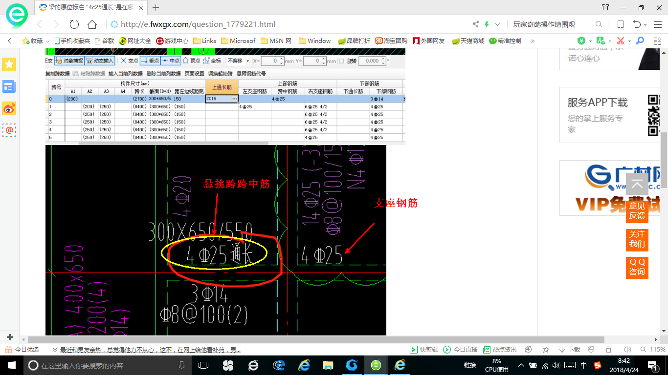The image size is (668, 375).
Task: Click the search magnifier icon
Action: click(x=599, y=24)
